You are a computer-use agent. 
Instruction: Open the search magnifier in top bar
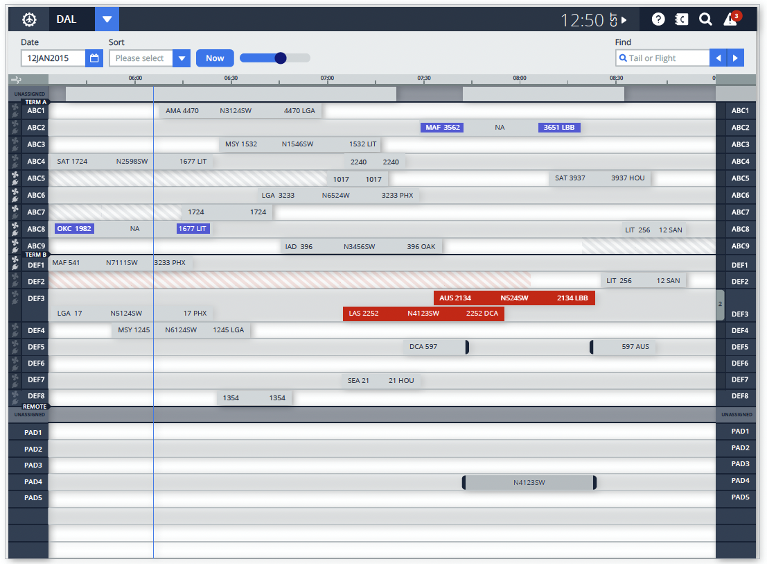(705, 19)
